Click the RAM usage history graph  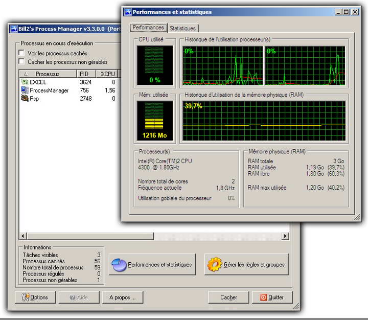(x=264, y=121)
